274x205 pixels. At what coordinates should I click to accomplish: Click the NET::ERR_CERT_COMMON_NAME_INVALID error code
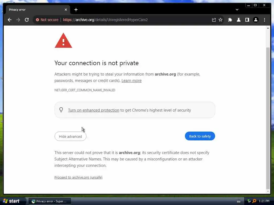85,90
